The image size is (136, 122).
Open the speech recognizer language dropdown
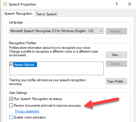(x=56, y=31)
